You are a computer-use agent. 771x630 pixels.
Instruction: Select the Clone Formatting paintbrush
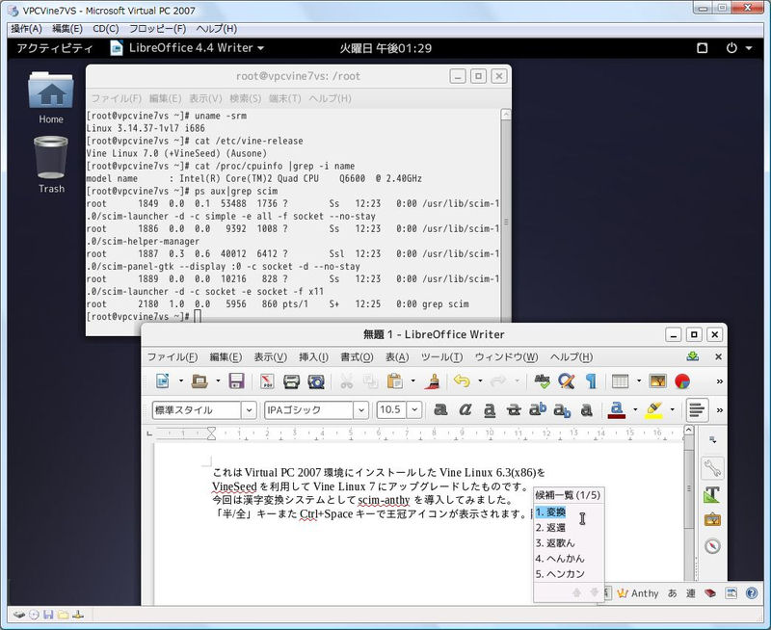pos(433,381)
